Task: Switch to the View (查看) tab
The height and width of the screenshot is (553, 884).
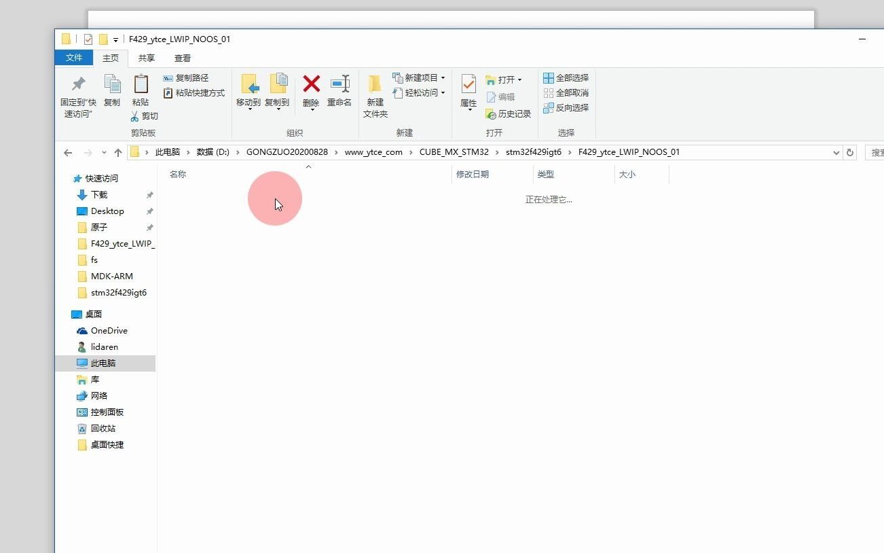Action: click(182, 58)
